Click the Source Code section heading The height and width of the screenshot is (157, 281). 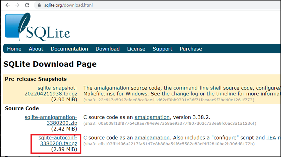22,108
